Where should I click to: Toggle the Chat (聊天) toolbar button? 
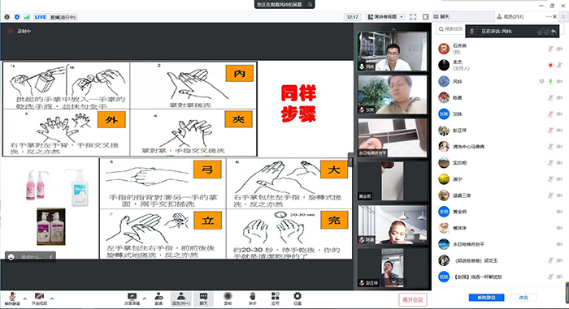tap(203, 298)
